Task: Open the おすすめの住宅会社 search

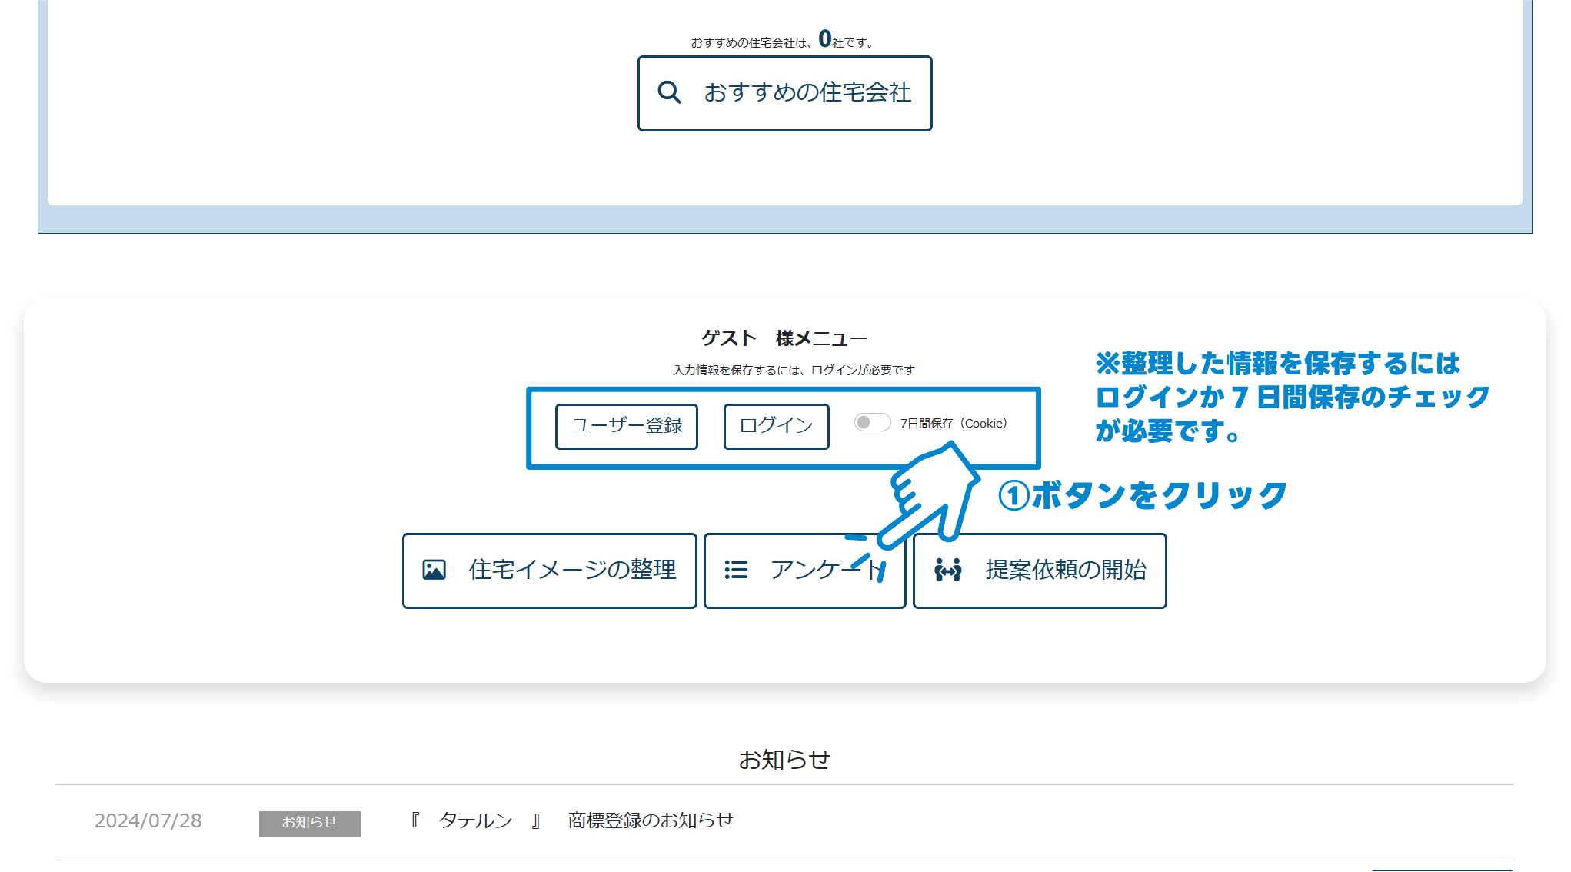Action: [784, 92]
